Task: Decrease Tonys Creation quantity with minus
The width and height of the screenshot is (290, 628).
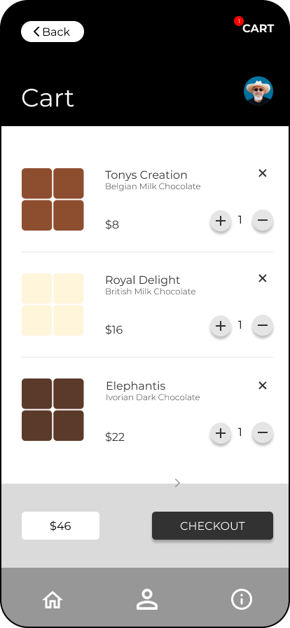Action: [x=263, y=221]
